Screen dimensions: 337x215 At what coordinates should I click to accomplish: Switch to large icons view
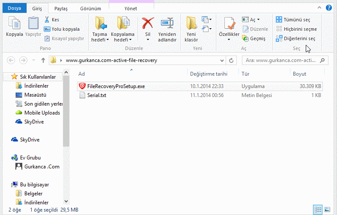327,209
